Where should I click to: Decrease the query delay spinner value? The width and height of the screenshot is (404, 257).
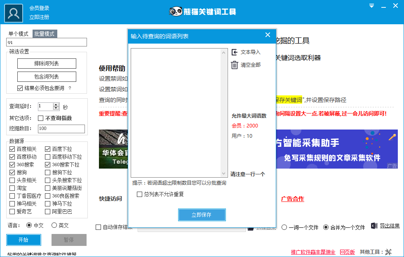click(56, 108)
